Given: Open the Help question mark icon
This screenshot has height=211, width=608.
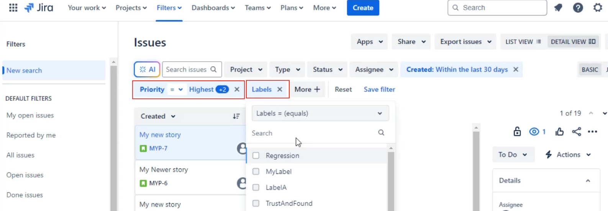Looking at the screenshot, I should 578,8.
